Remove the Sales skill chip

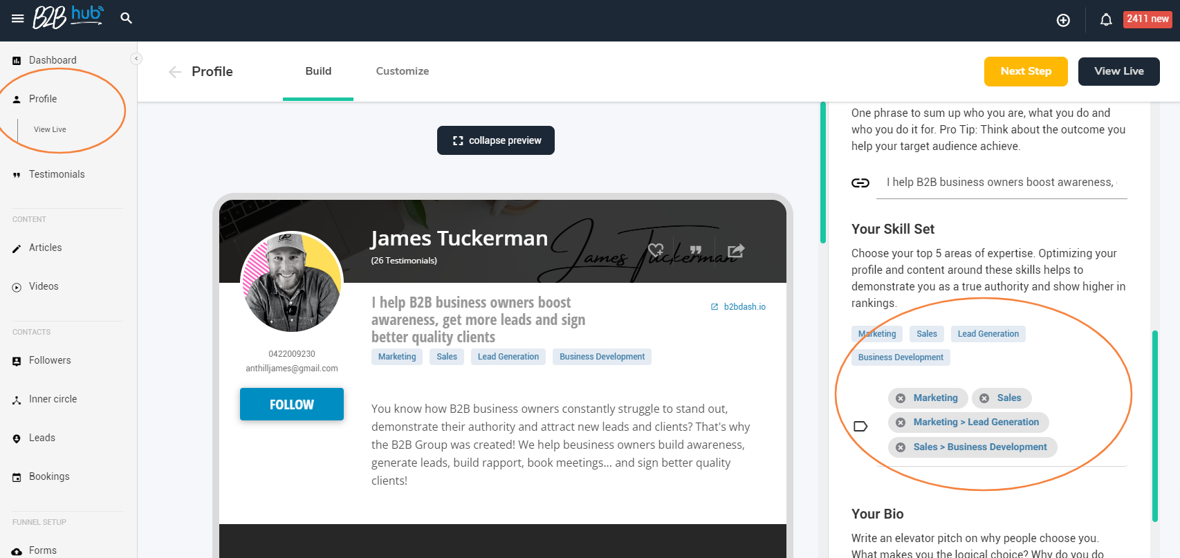coord(984,398)
